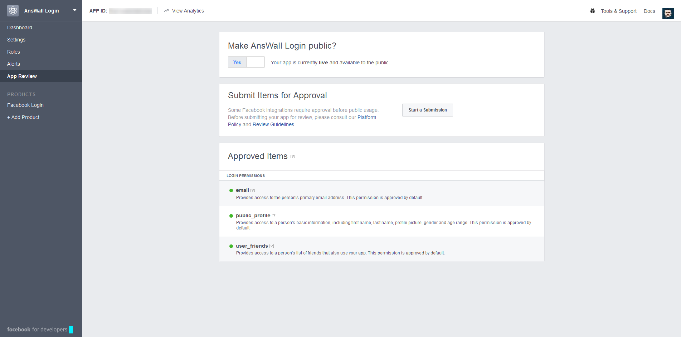Click green status dot for public_profile
The image size is (681, 337).
(x=231, y=216)
